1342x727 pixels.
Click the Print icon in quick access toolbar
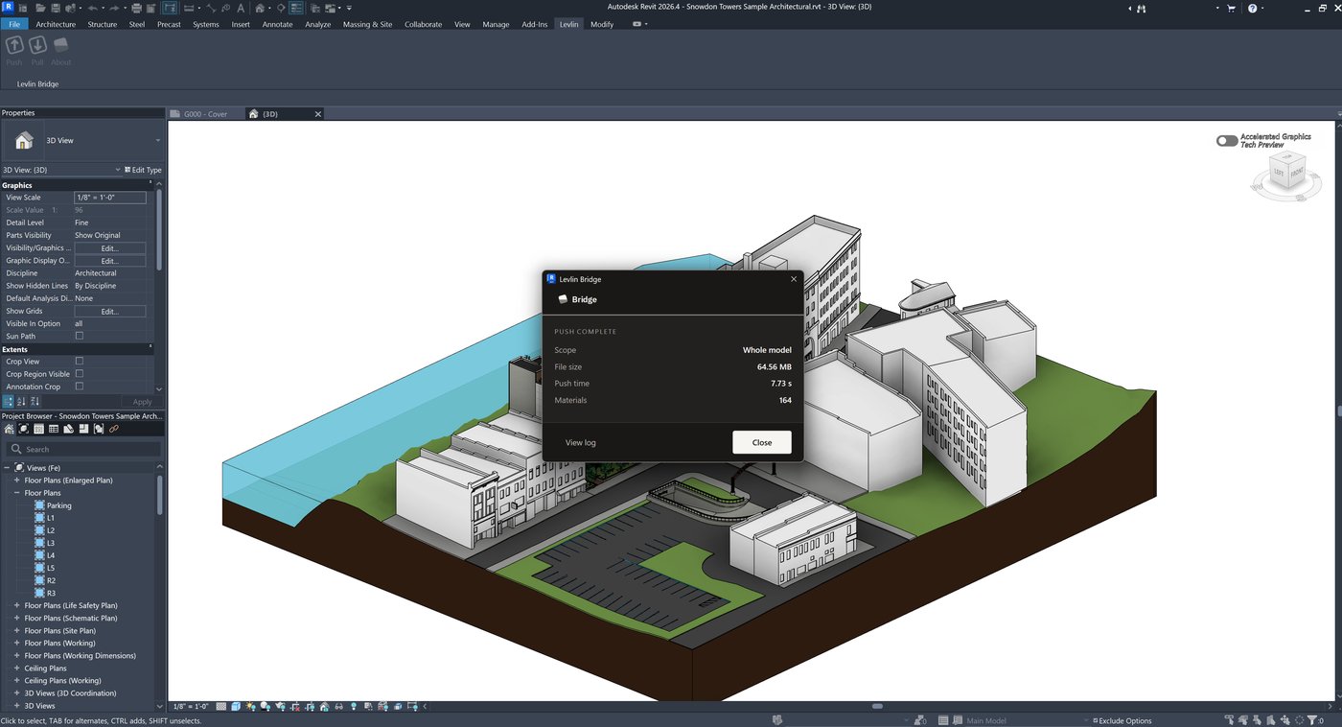pos(136,8)
